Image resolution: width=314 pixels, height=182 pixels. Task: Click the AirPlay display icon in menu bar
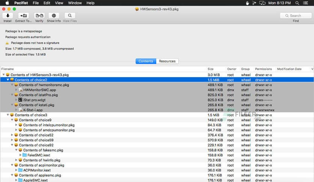coord(262,3)
